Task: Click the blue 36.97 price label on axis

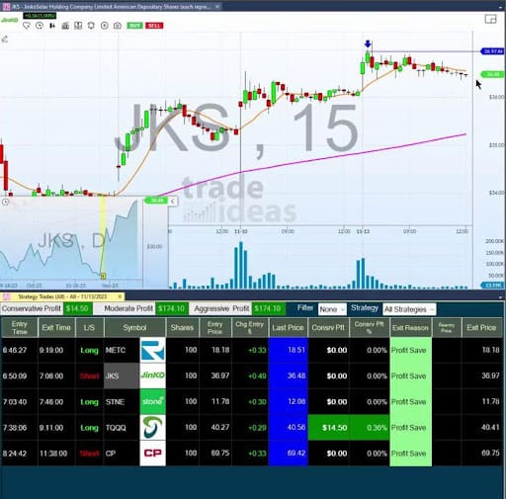Action: pos(492,51)
